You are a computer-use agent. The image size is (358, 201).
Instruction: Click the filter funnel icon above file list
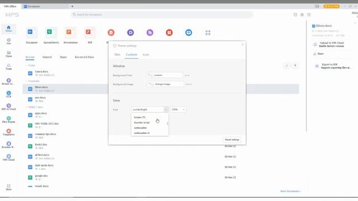click(295, 66)
